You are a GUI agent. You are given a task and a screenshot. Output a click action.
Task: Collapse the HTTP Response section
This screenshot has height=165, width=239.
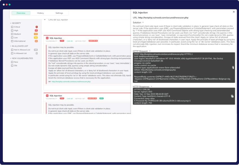[x=151, y=86]
